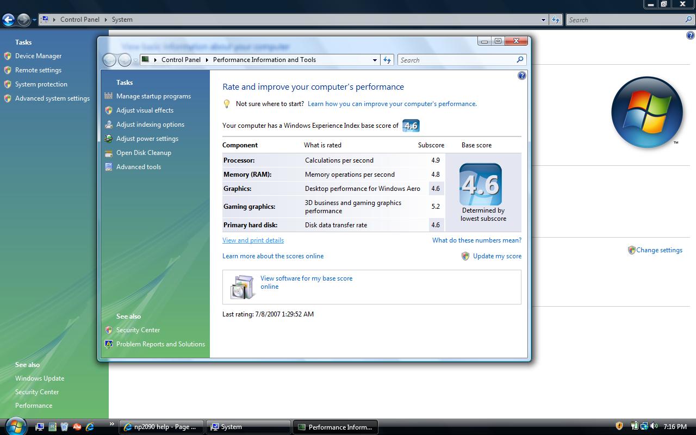Open the Problem Reports and Solutions link
This screenshot has width=696, height=435.
pyautogui.click(x=160, y=344)
